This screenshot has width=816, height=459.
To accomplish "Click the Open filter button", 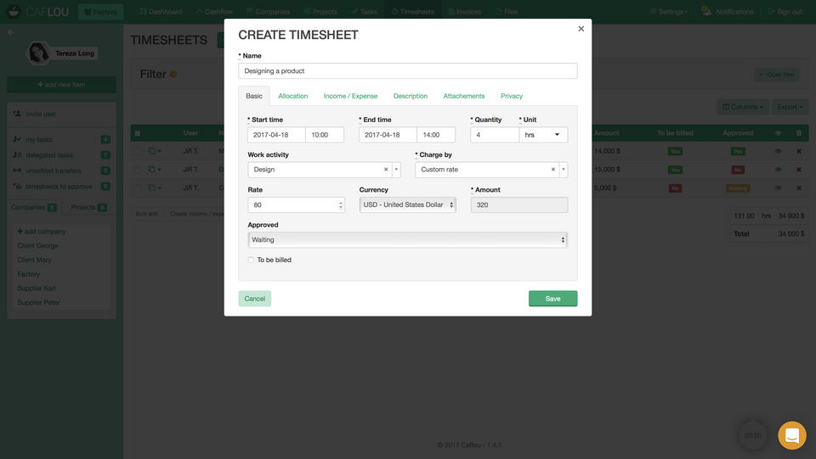I will (x=776, y=75).
